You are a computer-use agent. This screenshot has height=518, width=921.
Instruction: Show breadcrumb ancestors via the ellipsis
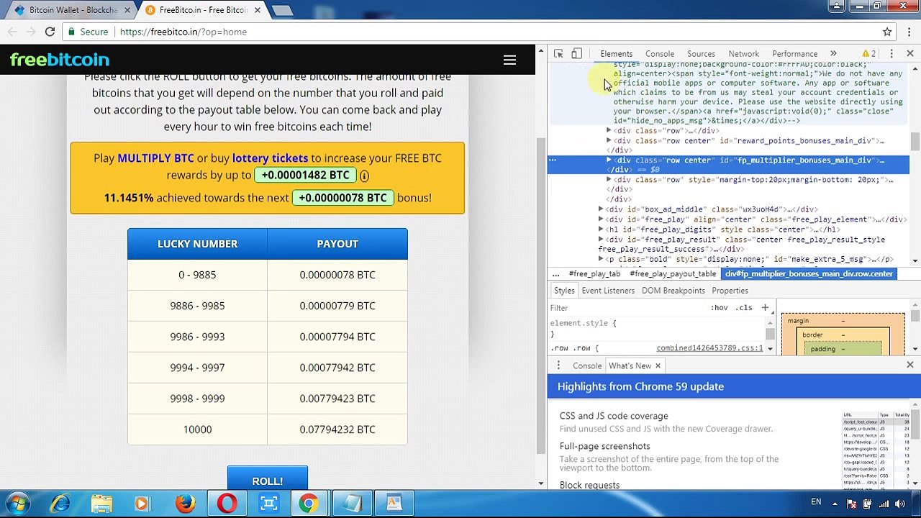click(555, 274)
